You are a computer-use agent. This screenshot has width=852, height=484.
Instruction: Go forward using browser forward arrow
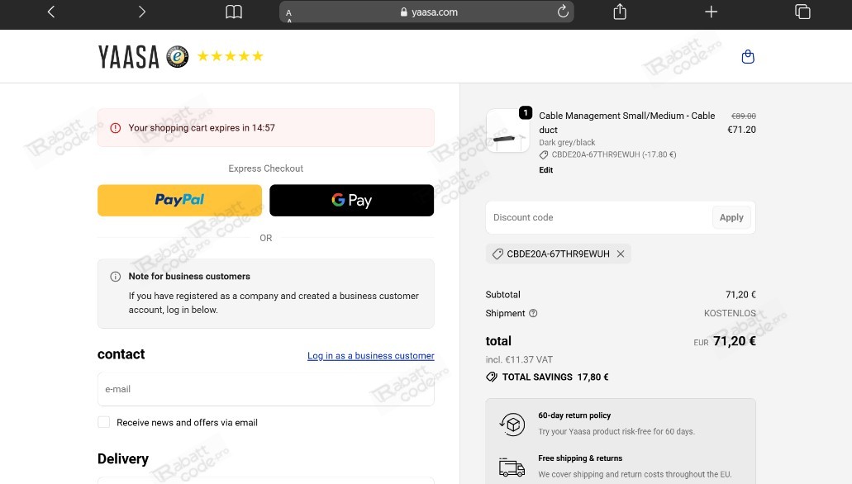142,12
